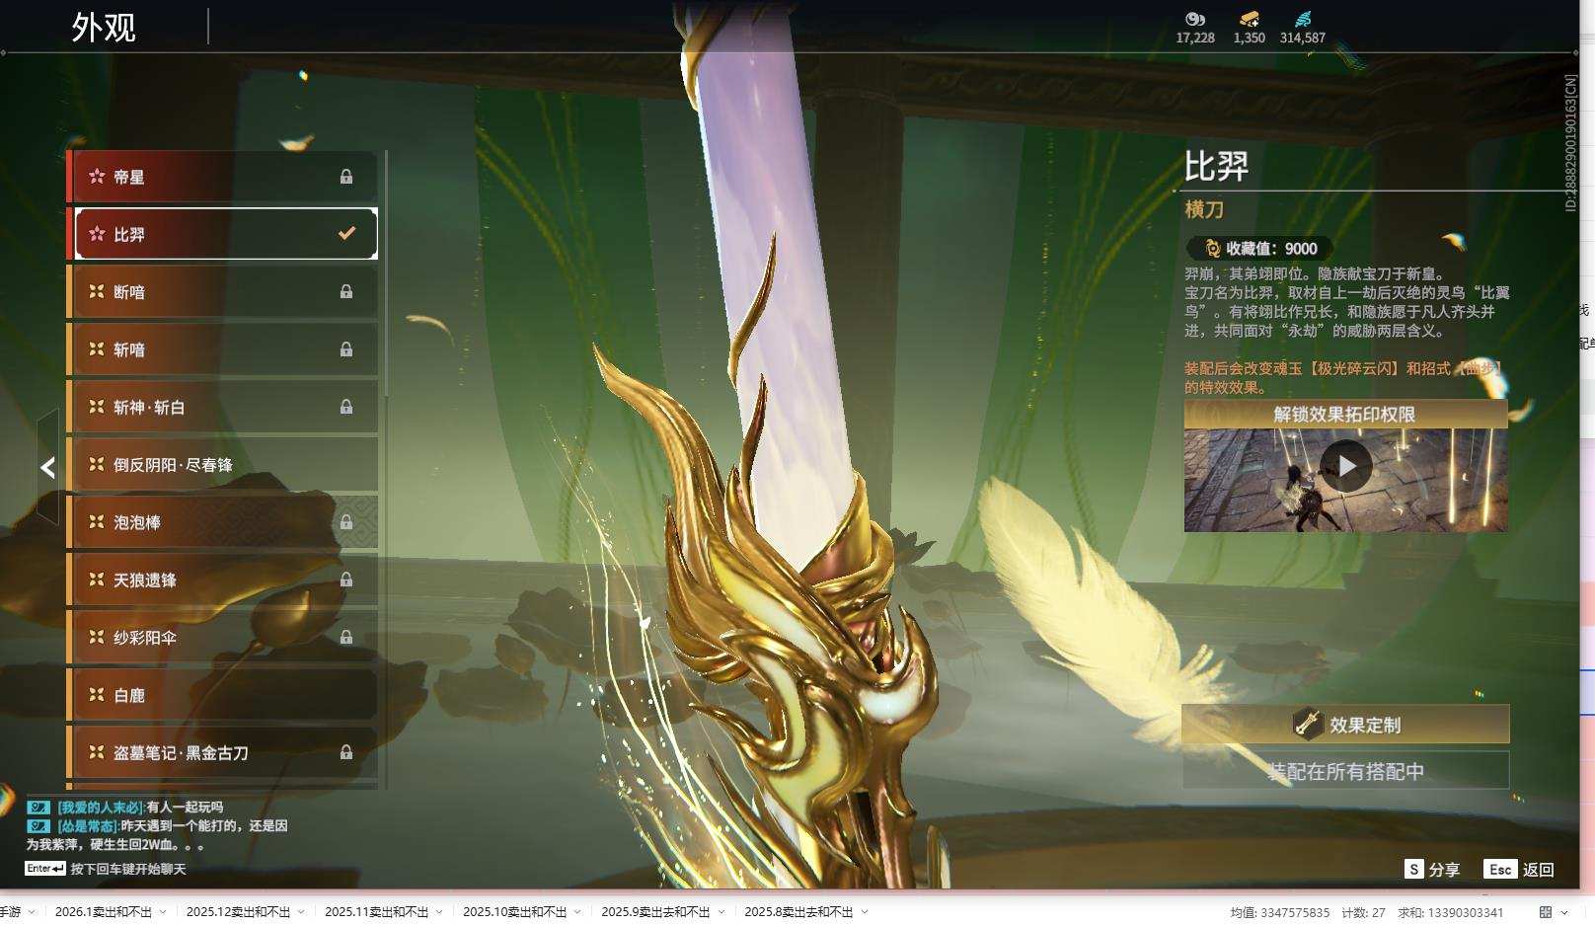Screen dimensions: 1595x927
Task: Switch to 2025.10卖出和不出 sheet tab
Action: tap(514, 912)
